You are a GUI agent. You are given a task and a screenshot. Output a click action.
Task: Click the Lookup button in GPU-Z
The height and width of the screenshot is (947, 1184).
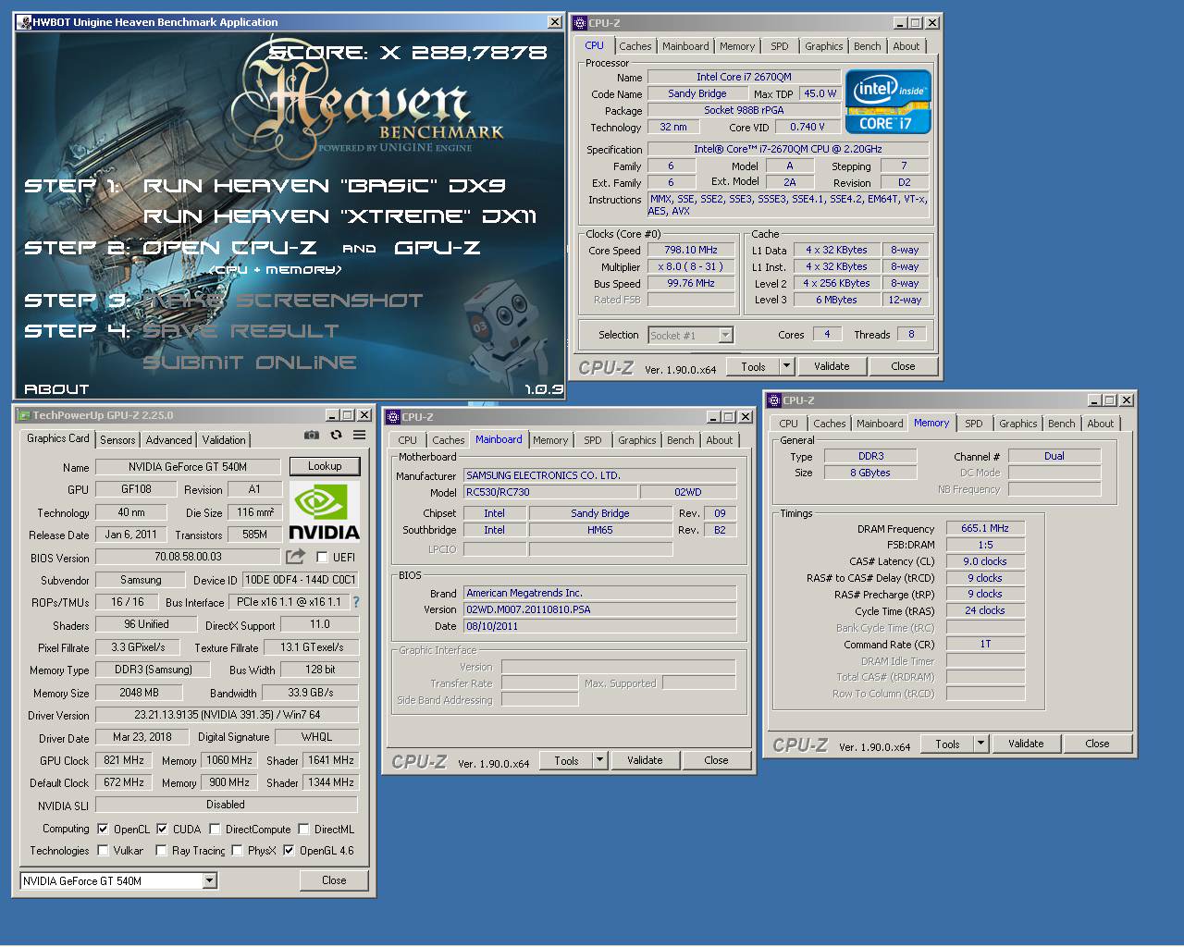[x=325, y=466]
